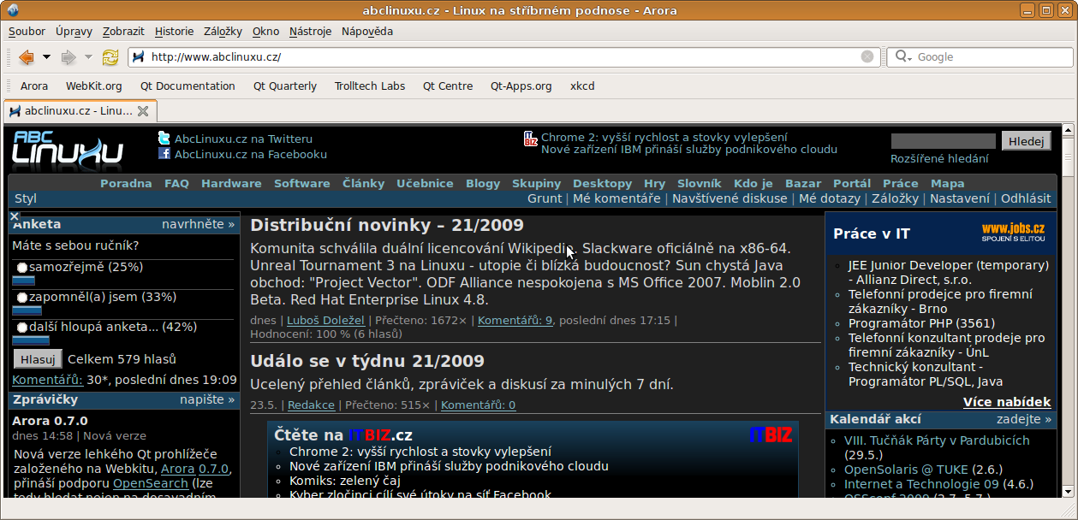1078x520 pixels.
Task: Click the vertical scrollbar down arrow
Action: [x=1068, y=491]
